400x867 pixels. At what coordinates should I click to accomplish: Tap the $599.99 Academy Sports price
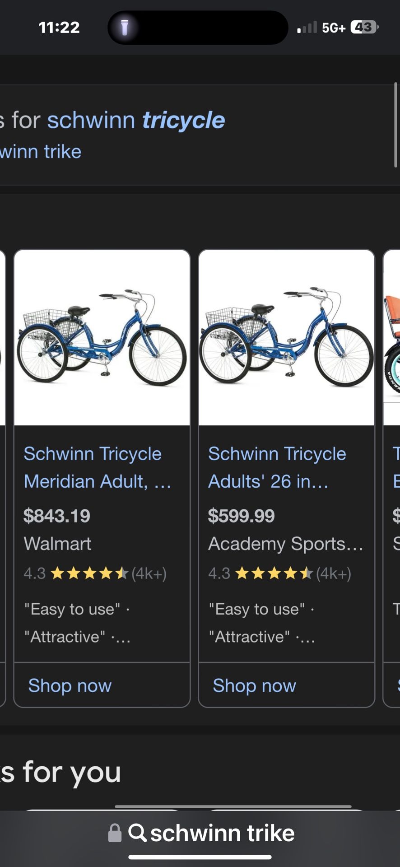click(x=241, y=516)
